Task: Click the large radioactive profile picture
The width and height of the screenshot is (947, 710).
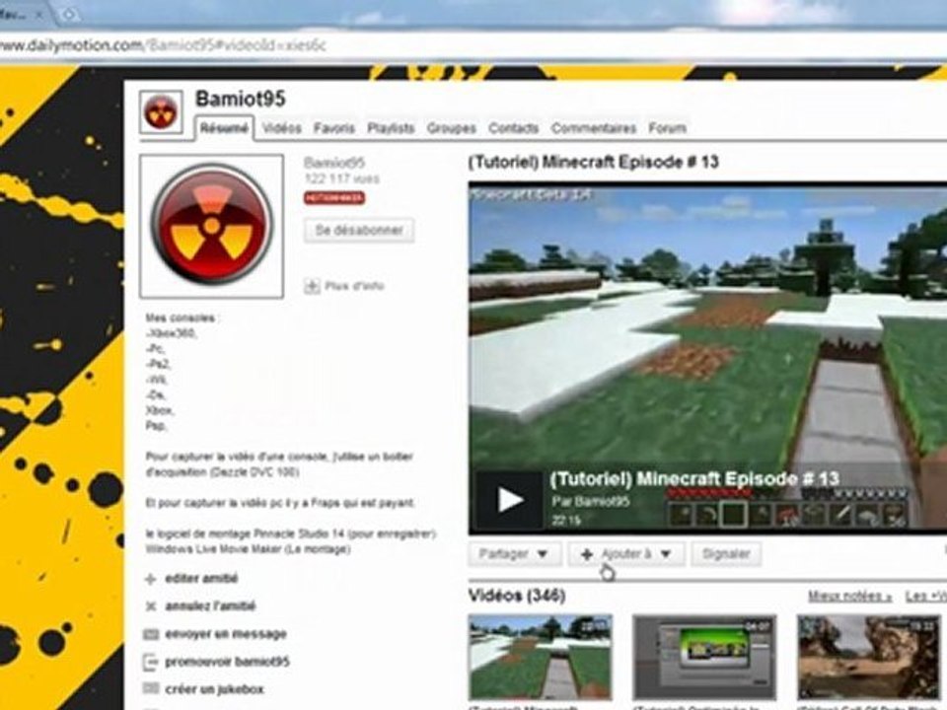Action: tap(211, 226)
